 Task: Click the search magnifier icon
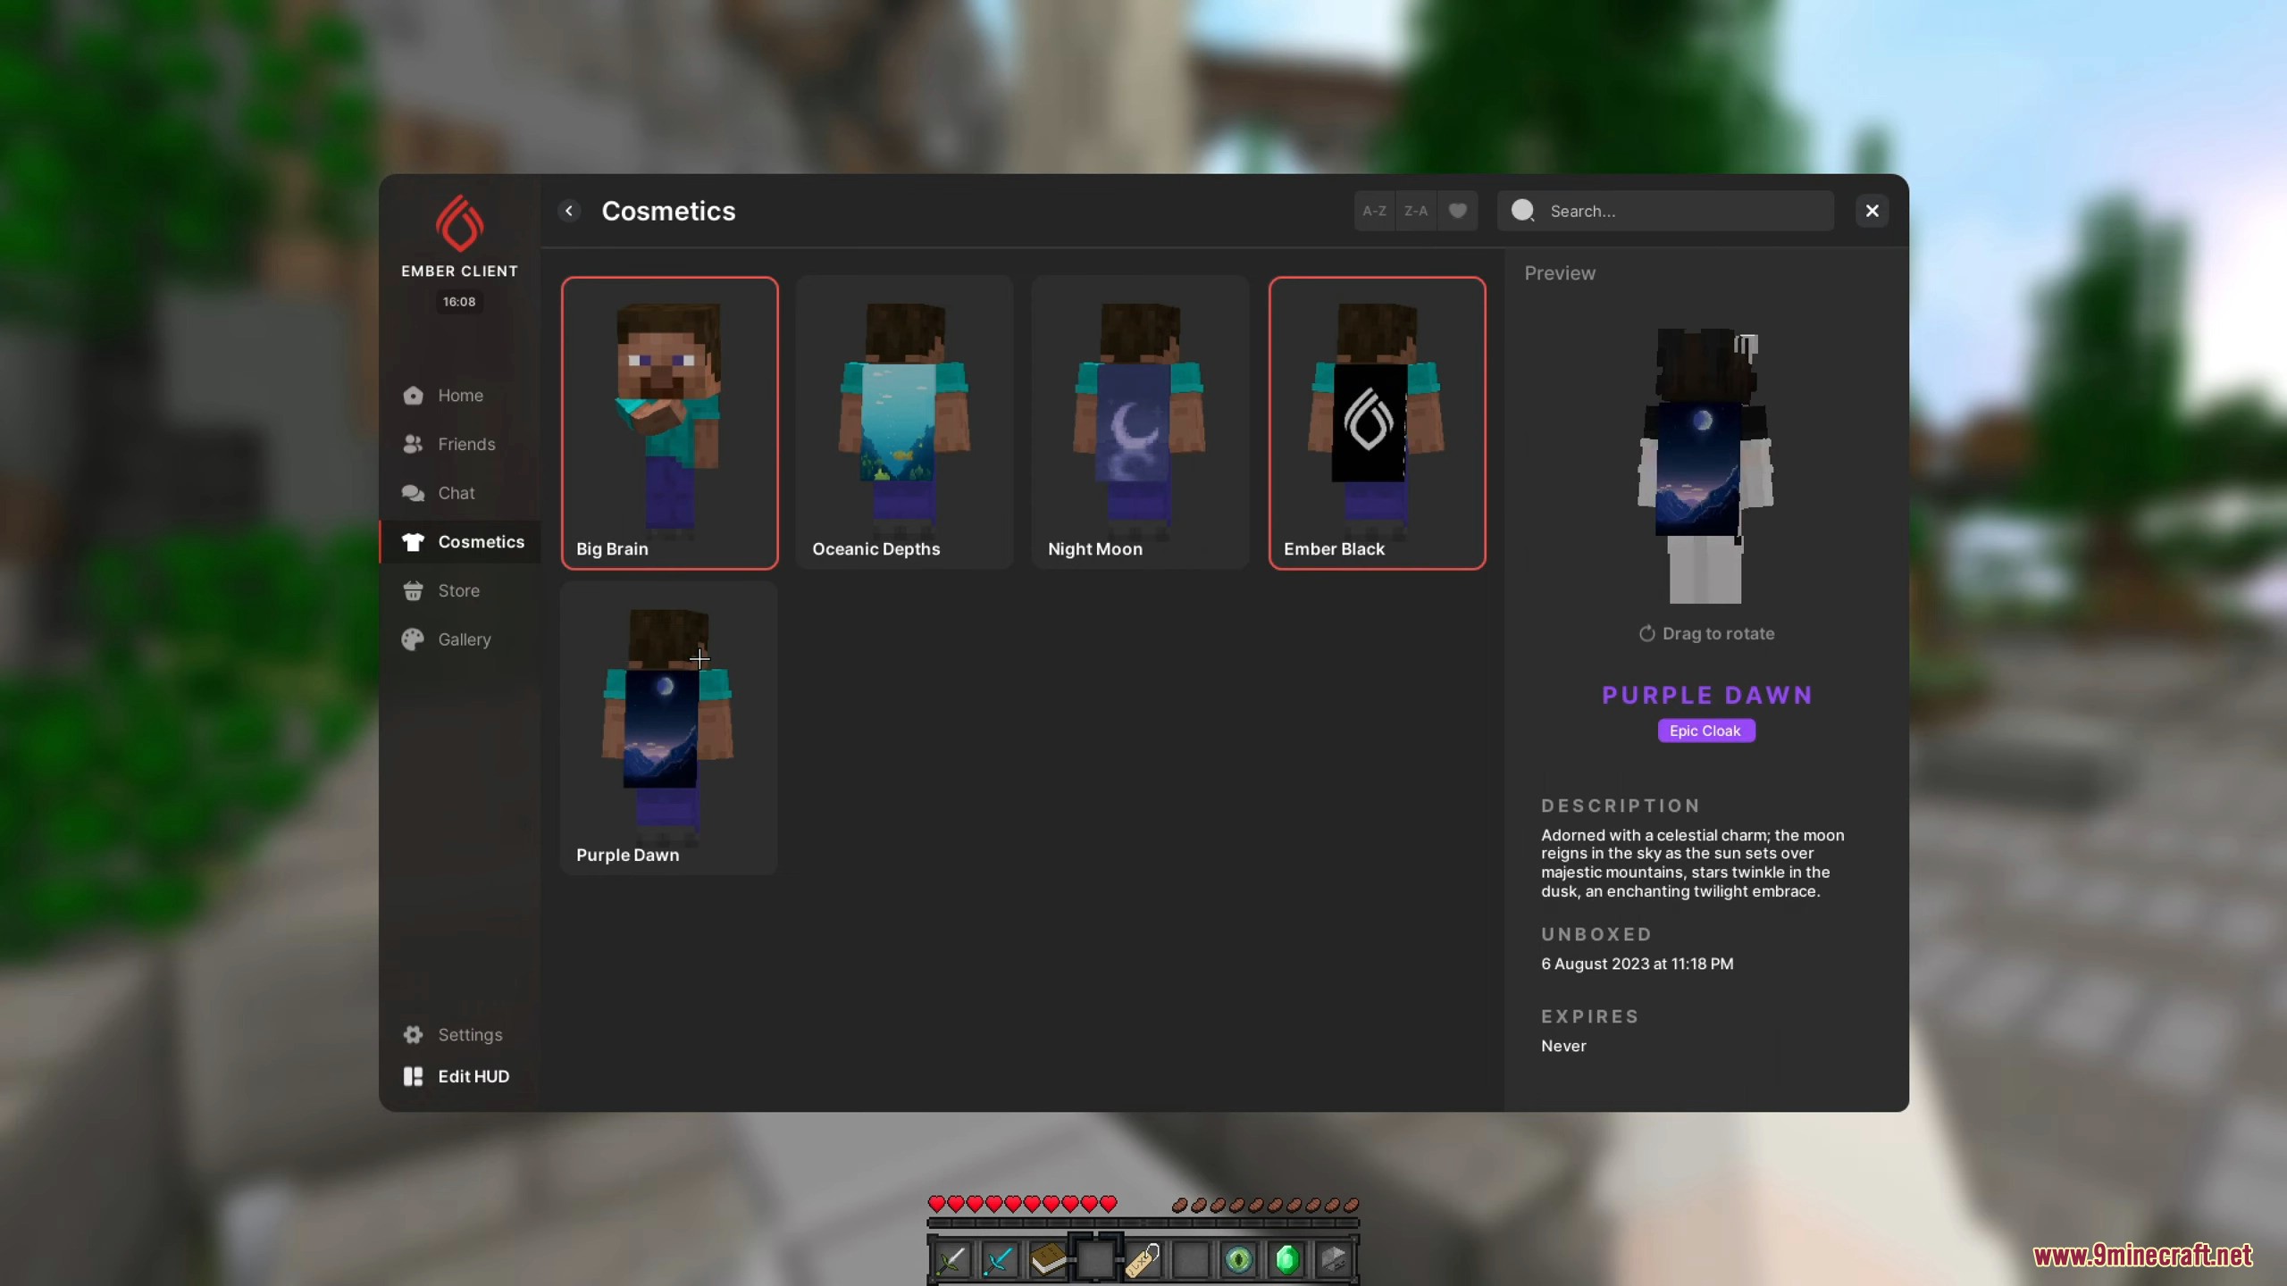[x=1522, y=211]
